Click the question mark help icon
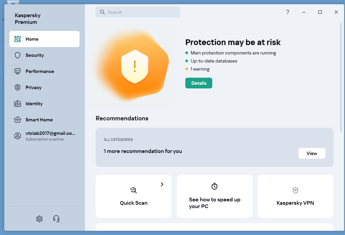Screen dimensions: 345x235 [288, 12]
